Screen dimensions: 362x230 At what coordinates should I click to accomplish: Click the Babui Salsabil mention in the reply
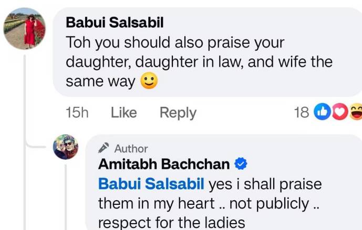click(151, 184)
